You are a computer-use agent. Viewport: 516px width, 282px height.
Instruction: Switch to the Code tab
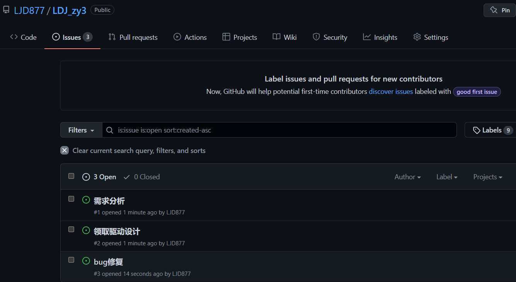(x=23, y=37)
